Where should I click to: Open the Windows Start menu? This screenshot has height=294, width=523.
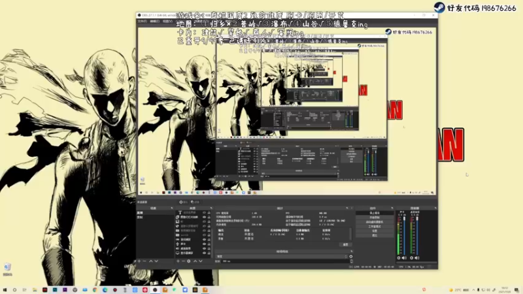(x=5, y=290)
